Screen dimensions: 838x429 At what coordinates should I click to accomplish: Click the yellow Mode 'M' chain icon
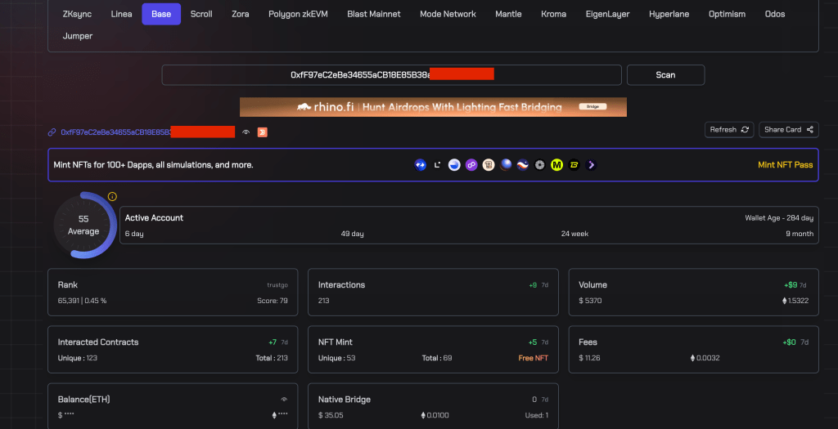tap(557, 165)
